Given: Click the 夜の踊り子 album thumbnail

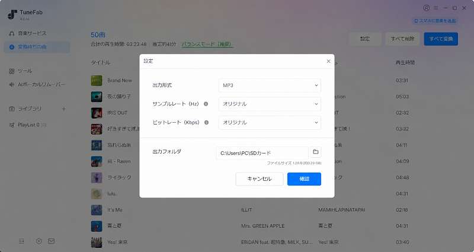Looking at the screenshot, I should pos(97,97).
